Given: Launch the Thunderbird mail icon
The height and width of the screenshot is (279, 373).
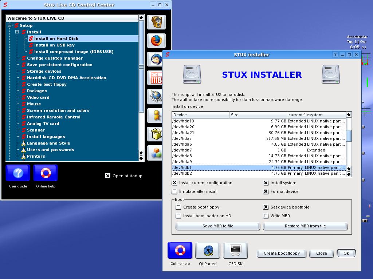Looking at the screenshot, I should click(155, 59).
